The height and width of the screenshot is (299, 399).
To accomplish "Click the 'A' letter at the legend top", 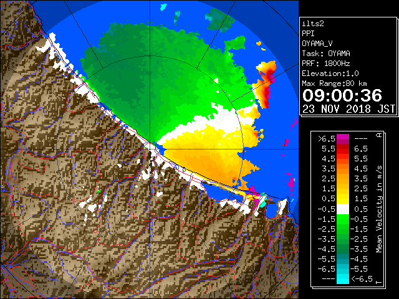I will click(x=379, y=135).
